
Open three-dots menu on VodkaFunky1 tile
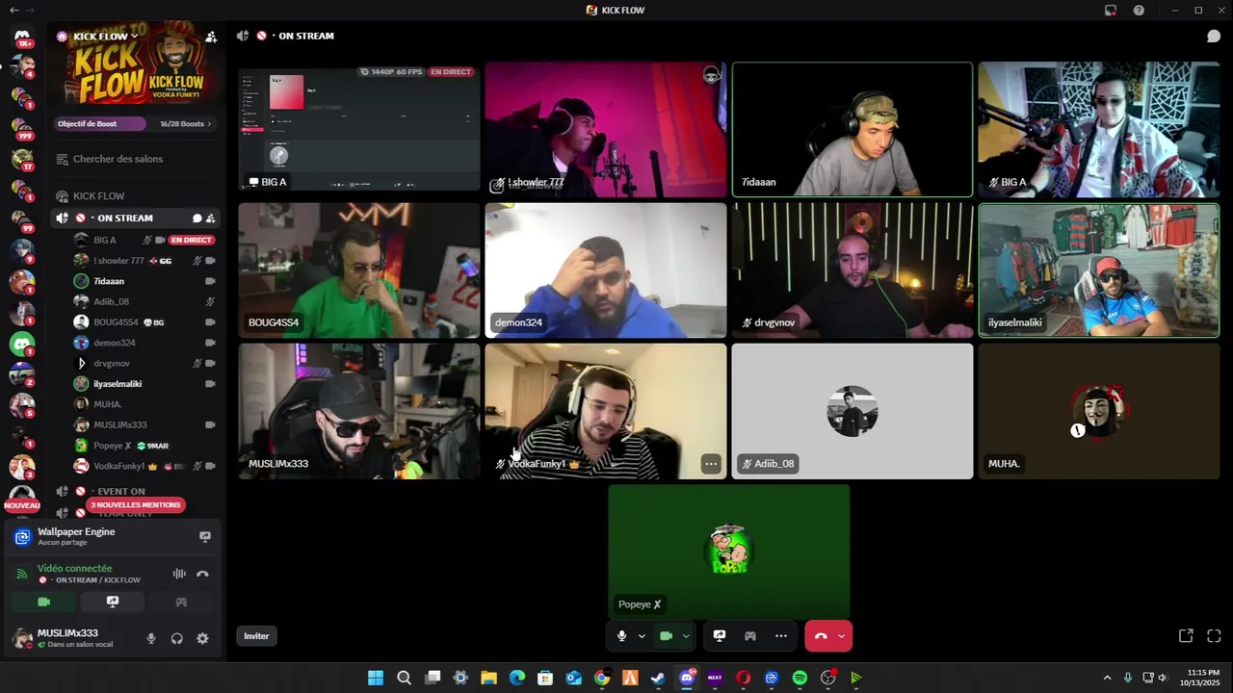pos(711,464)
